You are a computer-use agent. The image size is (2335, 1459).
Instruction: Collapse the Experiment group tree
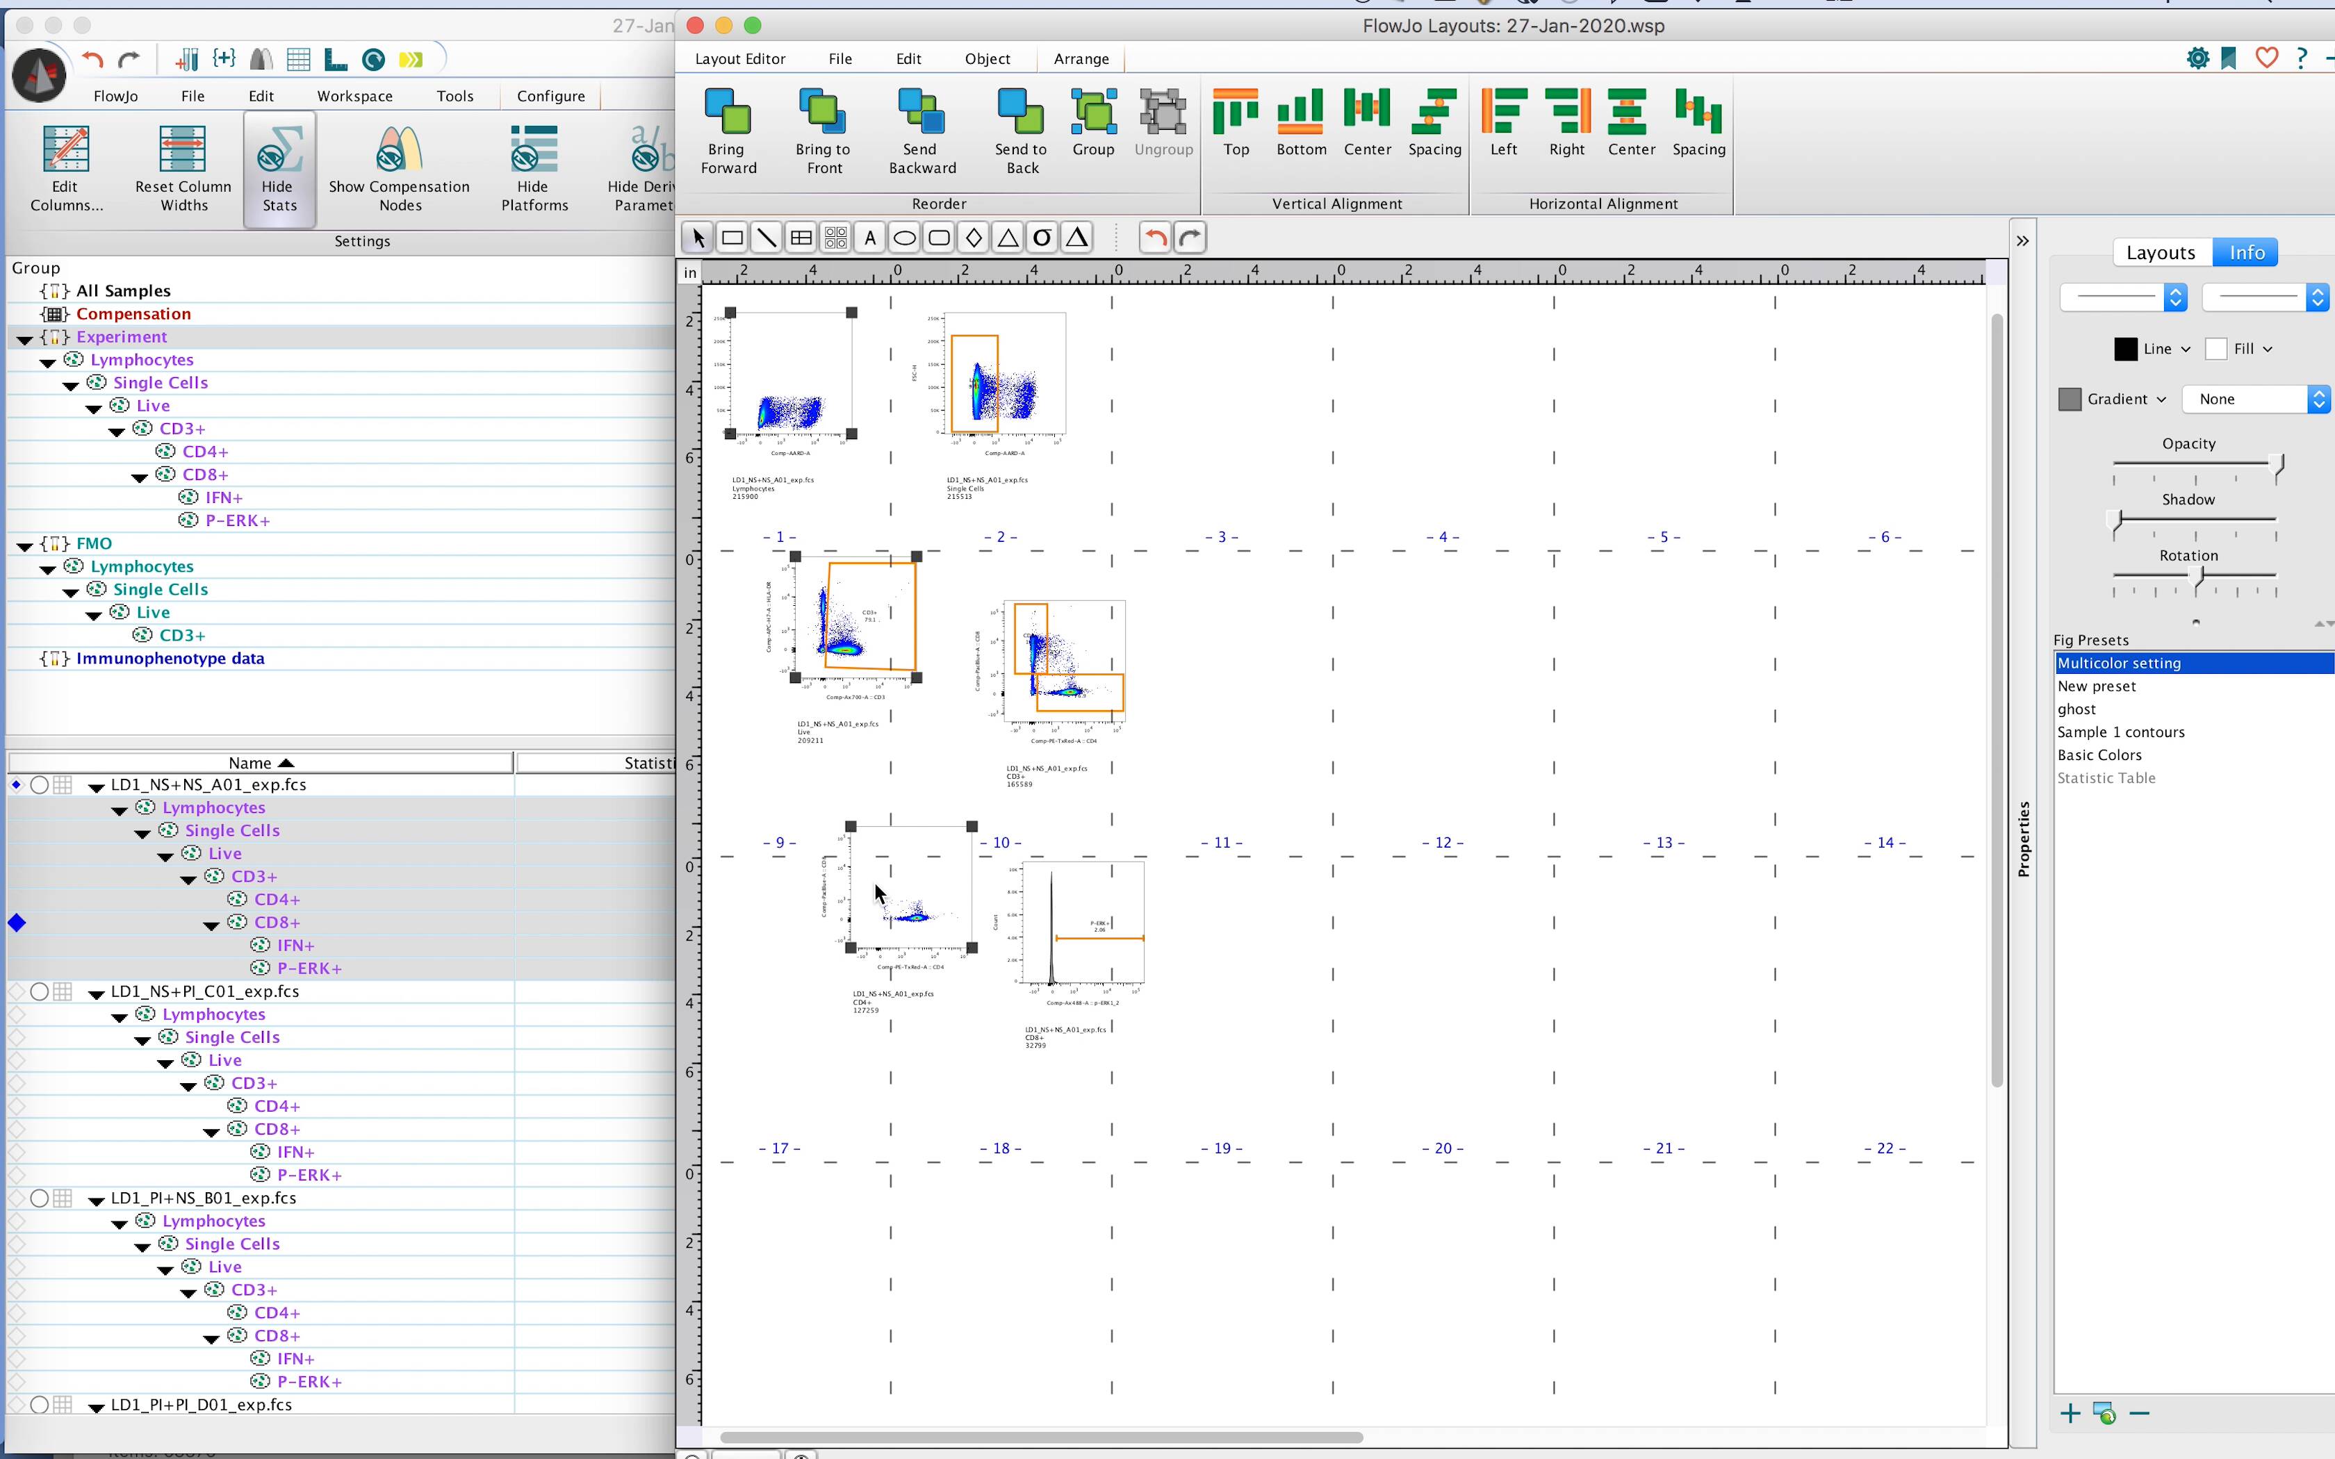point(25,339)
